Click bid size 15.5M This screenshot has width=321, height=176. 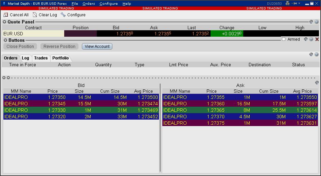(85, 104)
